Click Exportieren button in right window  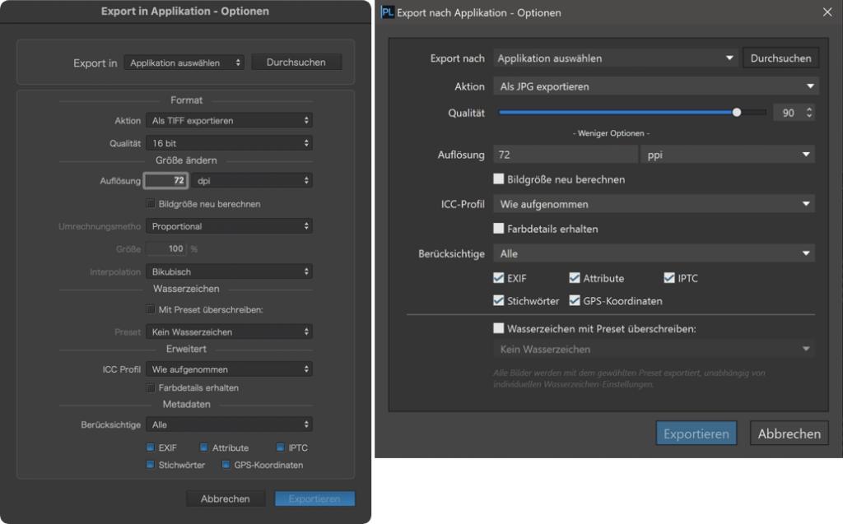[696, 434]
